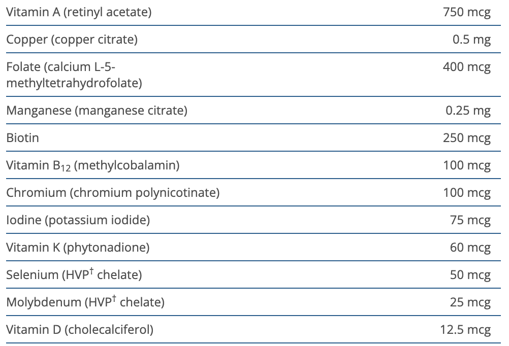Click the Iodine (potassium iodide) row label

coord(78,220)
